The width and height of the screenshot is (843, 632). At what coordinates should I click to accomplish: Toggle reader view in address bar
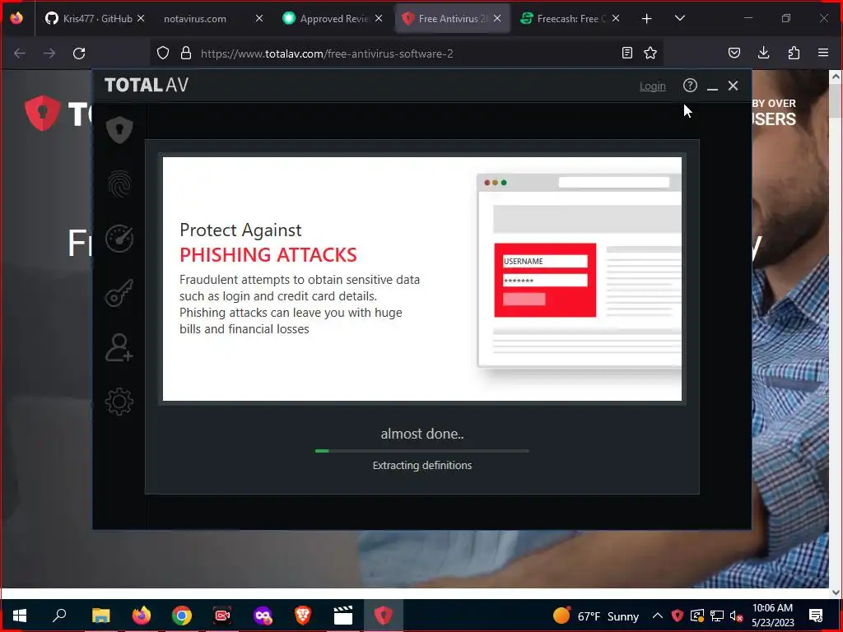[626, 53]
